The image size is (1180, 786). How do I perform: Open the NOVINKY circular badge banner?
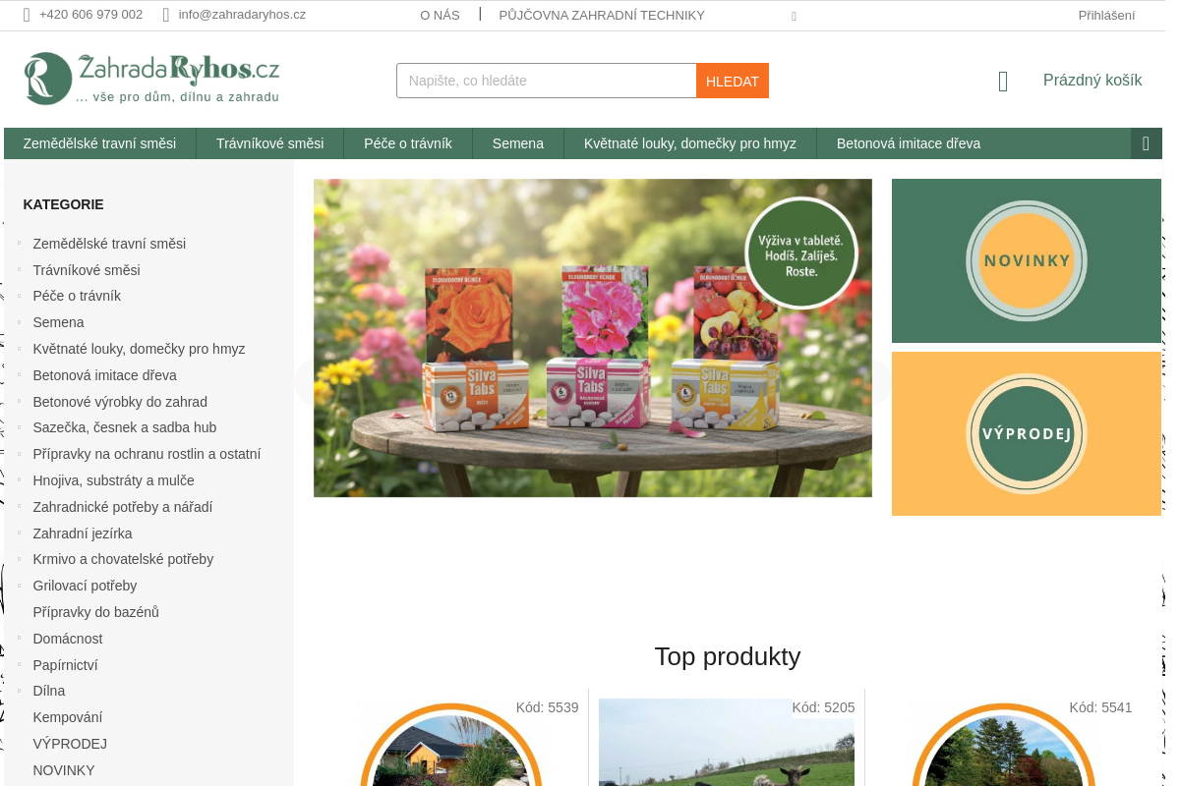click(1027, 260)
